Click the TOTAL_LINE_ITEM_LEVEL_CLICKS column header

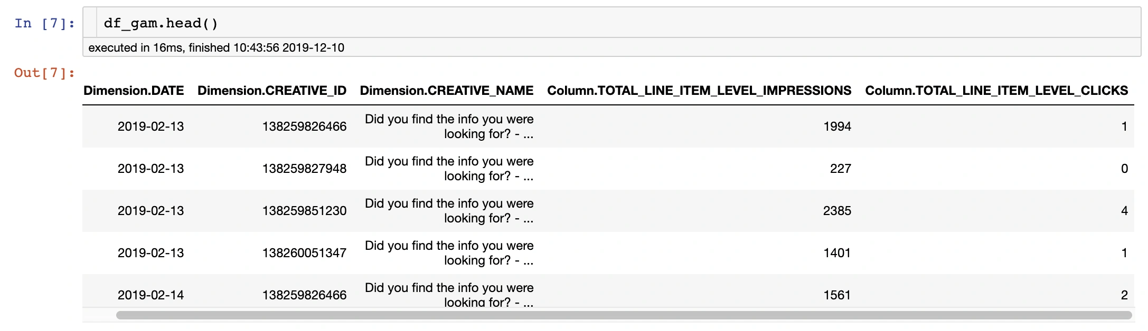[x=996, y=91]
